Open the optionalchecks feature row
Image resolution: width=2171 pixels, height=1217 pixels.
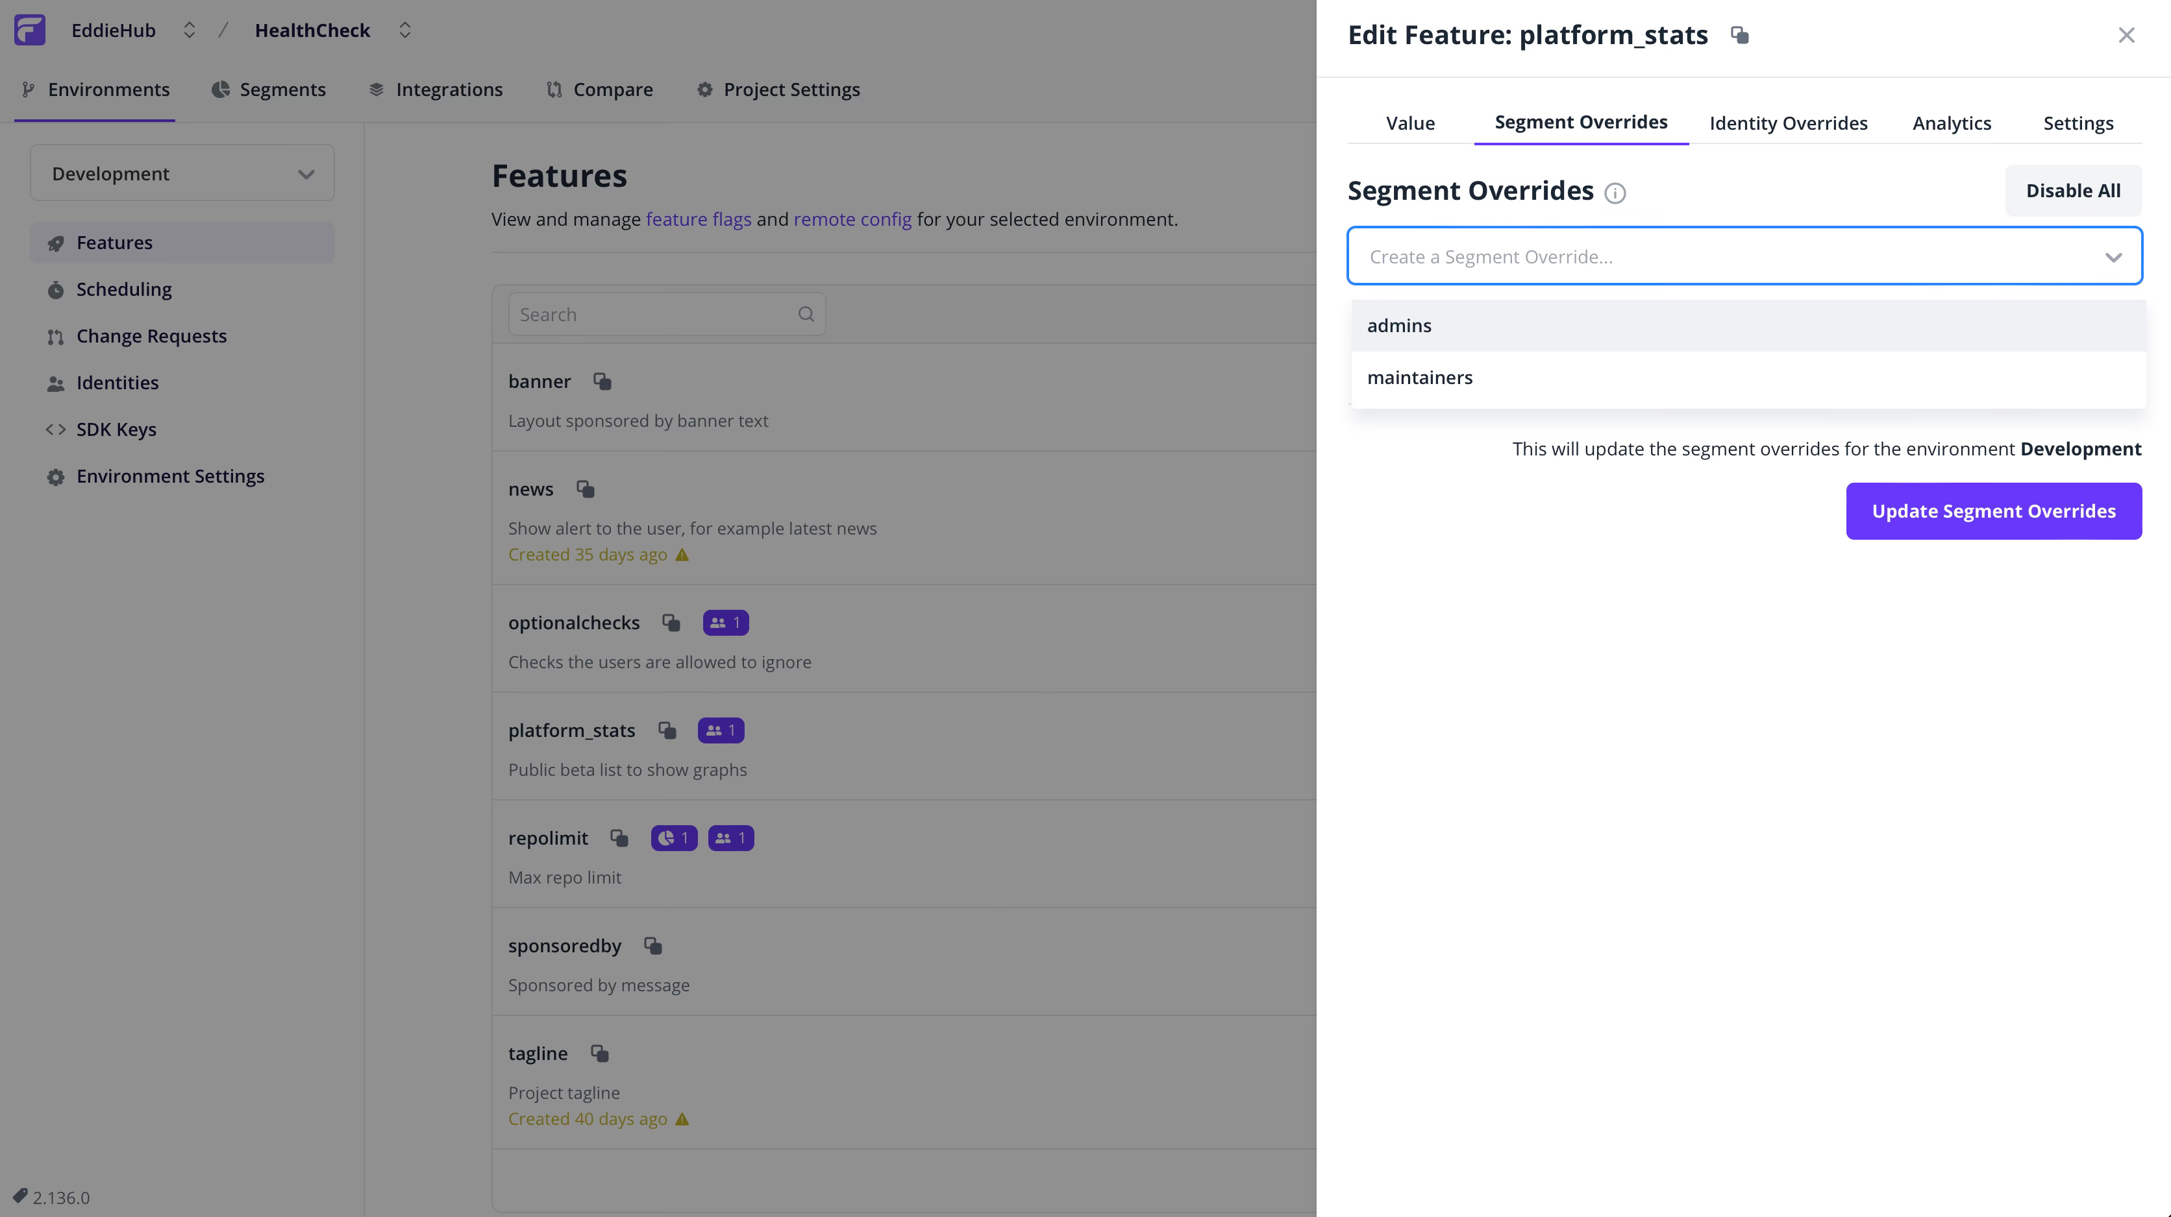904,638
